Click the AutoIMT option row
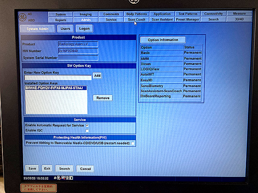The image size is (258, 193). 171,74
